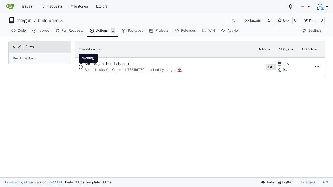333x187 pixels.
Task: Expand the Actor filter dropdown
Action: 264,49
